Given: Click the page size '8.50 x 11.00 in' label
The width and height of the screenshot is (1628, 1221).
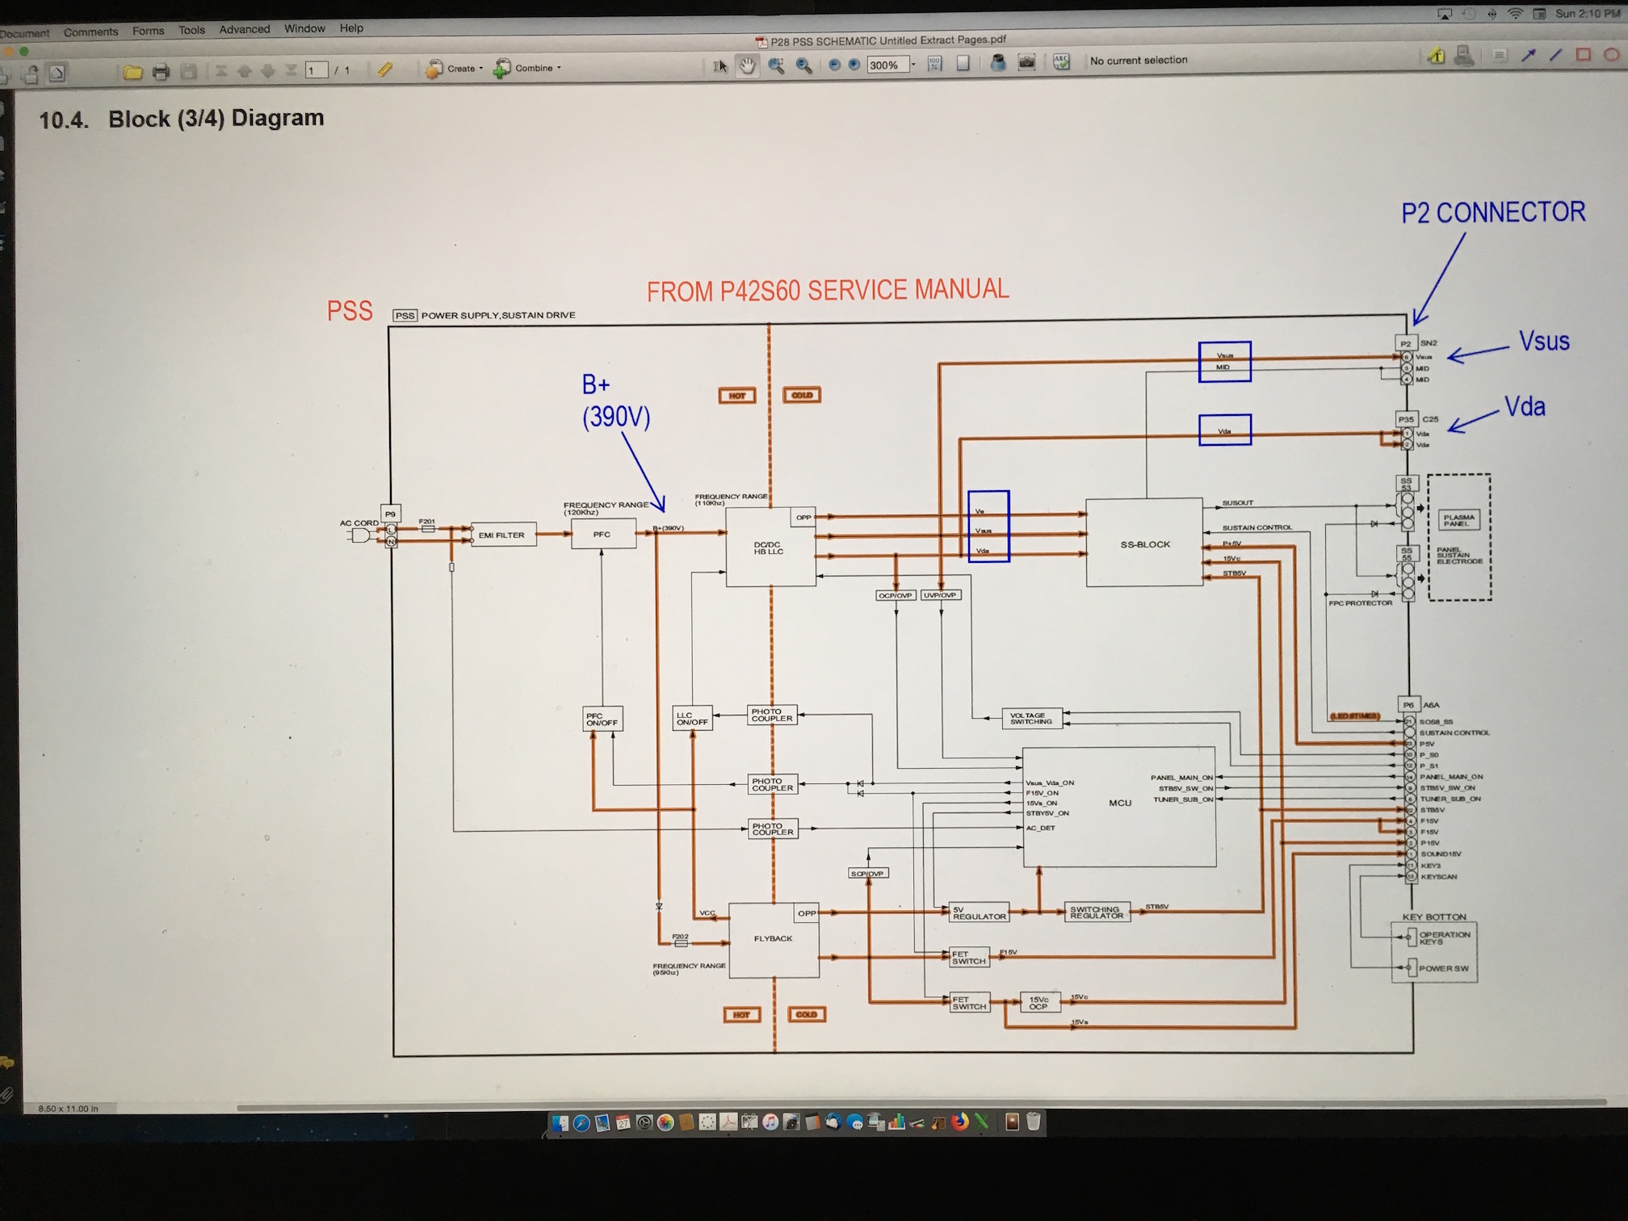Looking at the screenshot, I should tap(68, 1109).
